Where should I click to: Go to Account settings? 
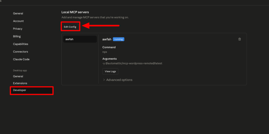(18, 21)
